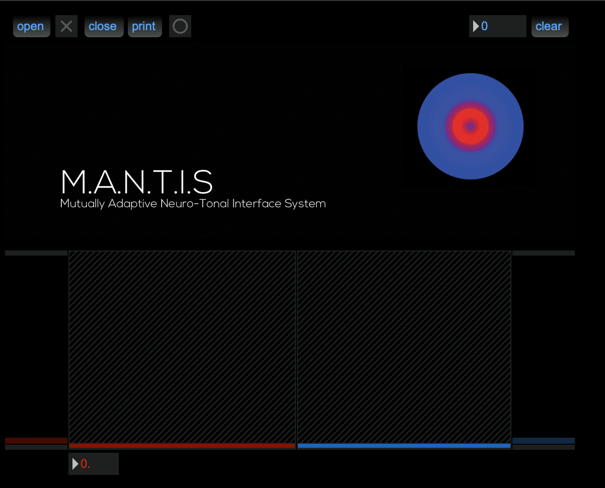The height and width of the screenshot is (488, 605).
Task: Trigger the circle bang button
Action: (180, 26)
